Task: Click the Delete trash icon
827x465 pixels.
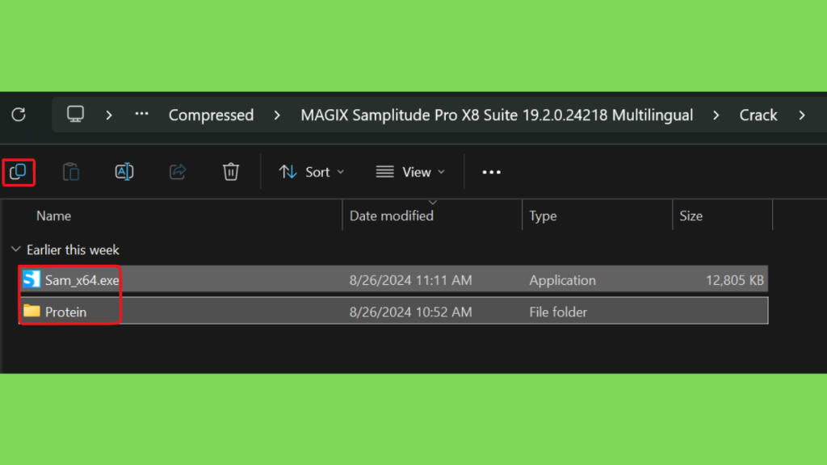Action: 231,171
